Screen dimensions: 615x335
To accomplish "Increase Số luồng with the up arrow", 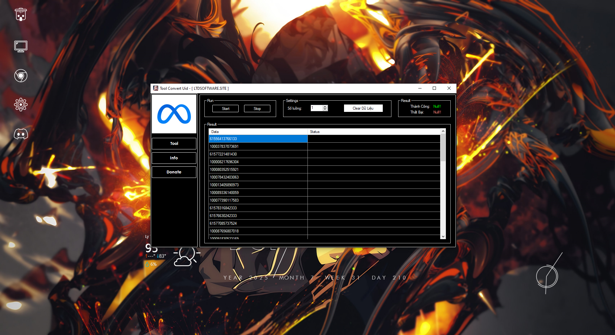I will (325, 106).
